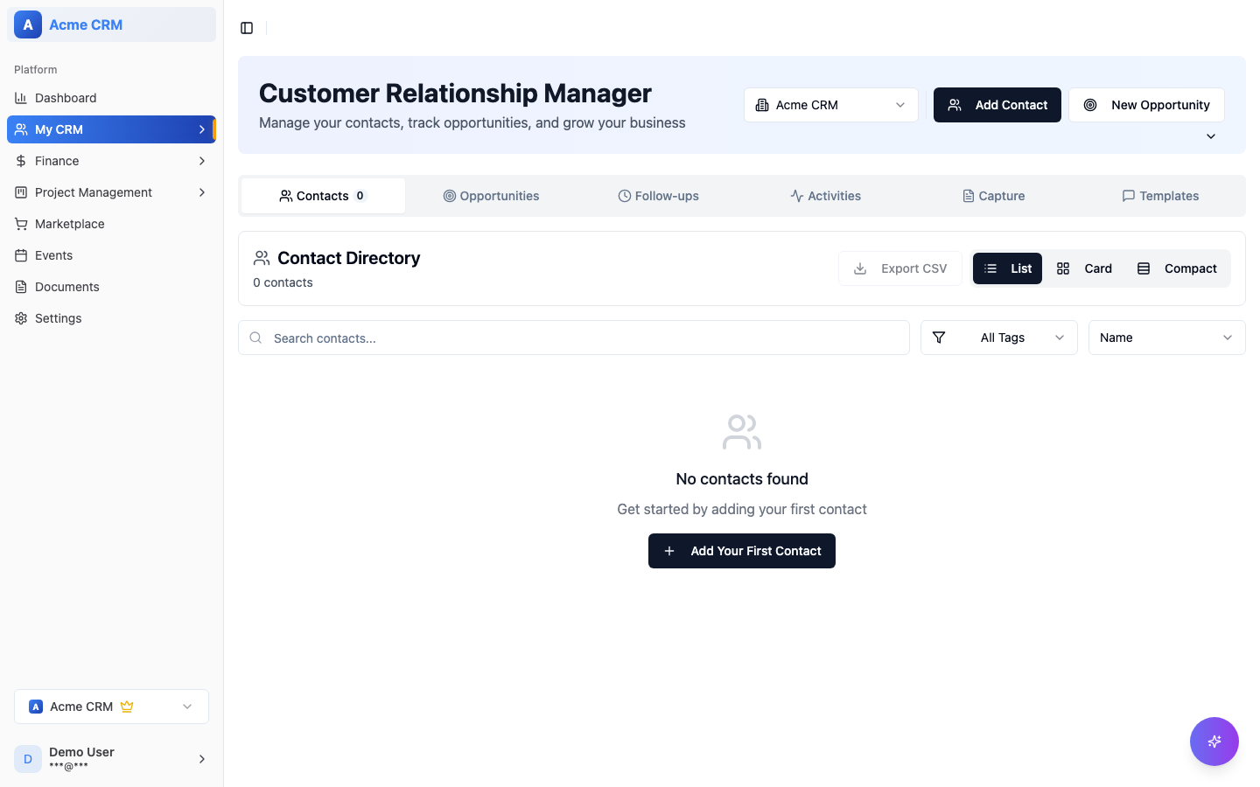Click the Events calendar icon
This screenshot has height=787, width=1260.
pyautogui.click(x=21, y=255)
